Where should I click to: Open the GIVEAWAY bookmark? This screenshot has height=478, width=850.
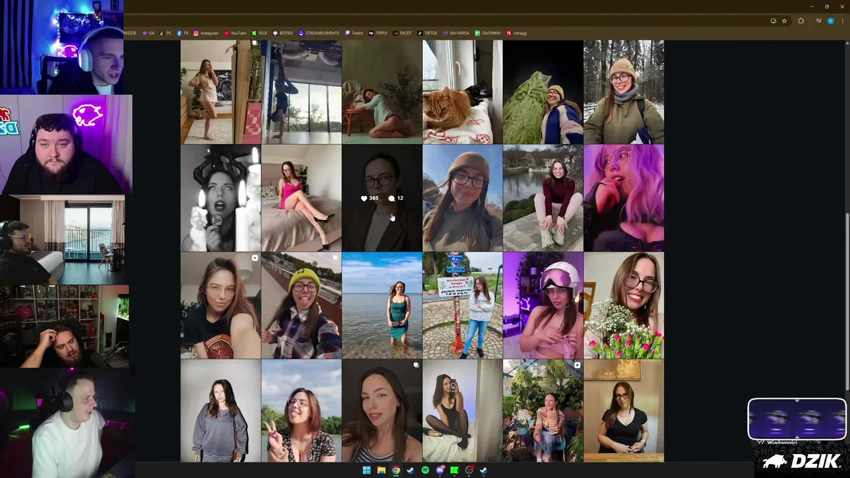click(x=488, y=33)
